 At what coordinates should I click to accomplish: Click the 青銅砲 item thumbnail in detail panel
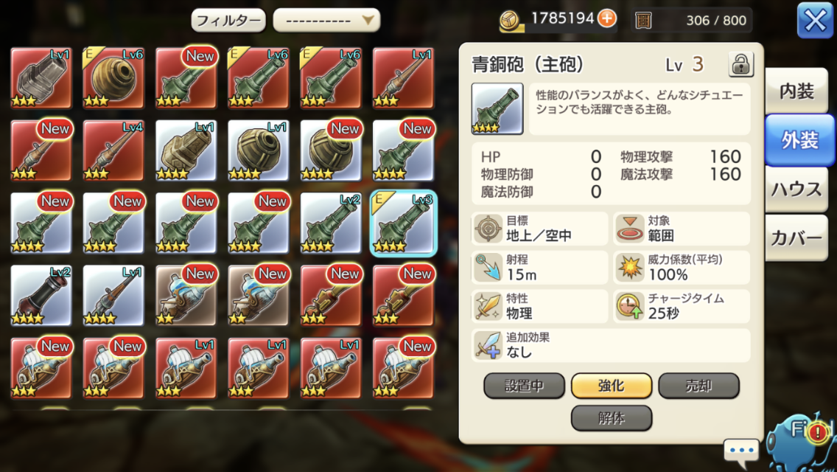(497, 108)
